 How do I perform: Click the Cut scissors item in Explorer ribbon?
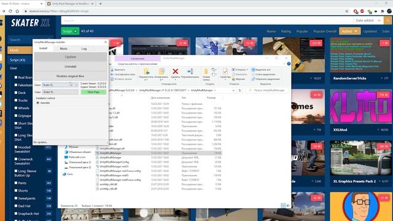click(x=118, y=69)
